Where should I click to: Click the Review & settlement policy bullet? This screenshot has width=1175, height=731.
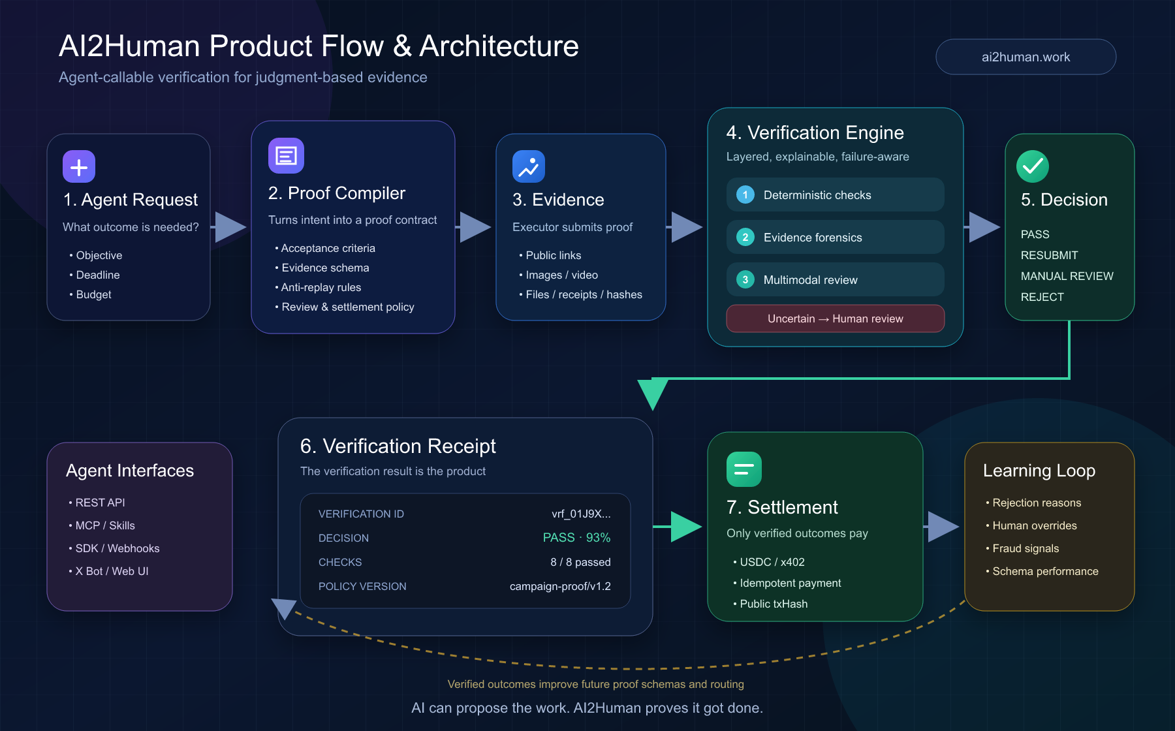345,307
